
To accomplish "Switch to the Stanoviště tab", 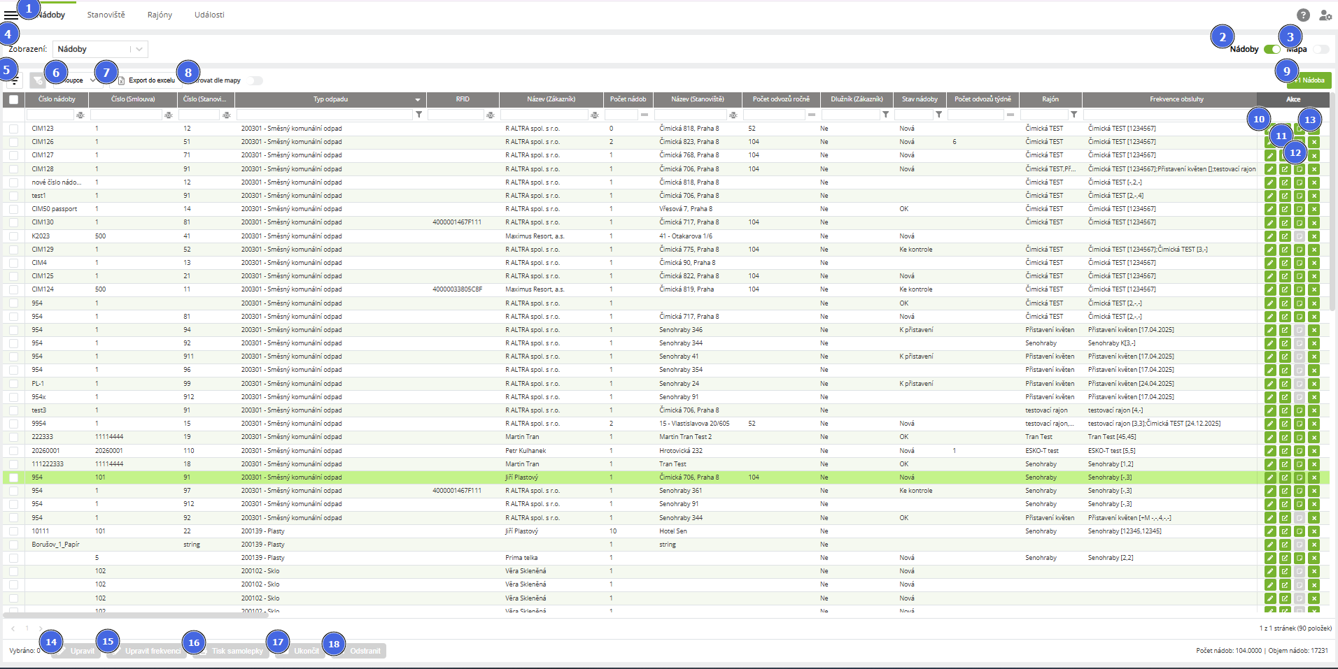I will coord(106,15).
